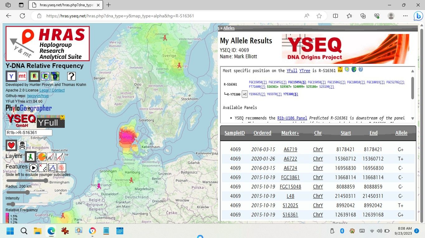This screenshot has height=238, width=425.
Task: Select the D diversity map icon
Action: tap(55, 76)
